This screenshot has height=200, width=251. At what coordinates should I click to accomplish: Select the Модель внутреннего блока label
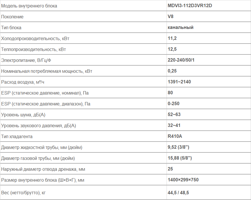click(x=29, y=6)
